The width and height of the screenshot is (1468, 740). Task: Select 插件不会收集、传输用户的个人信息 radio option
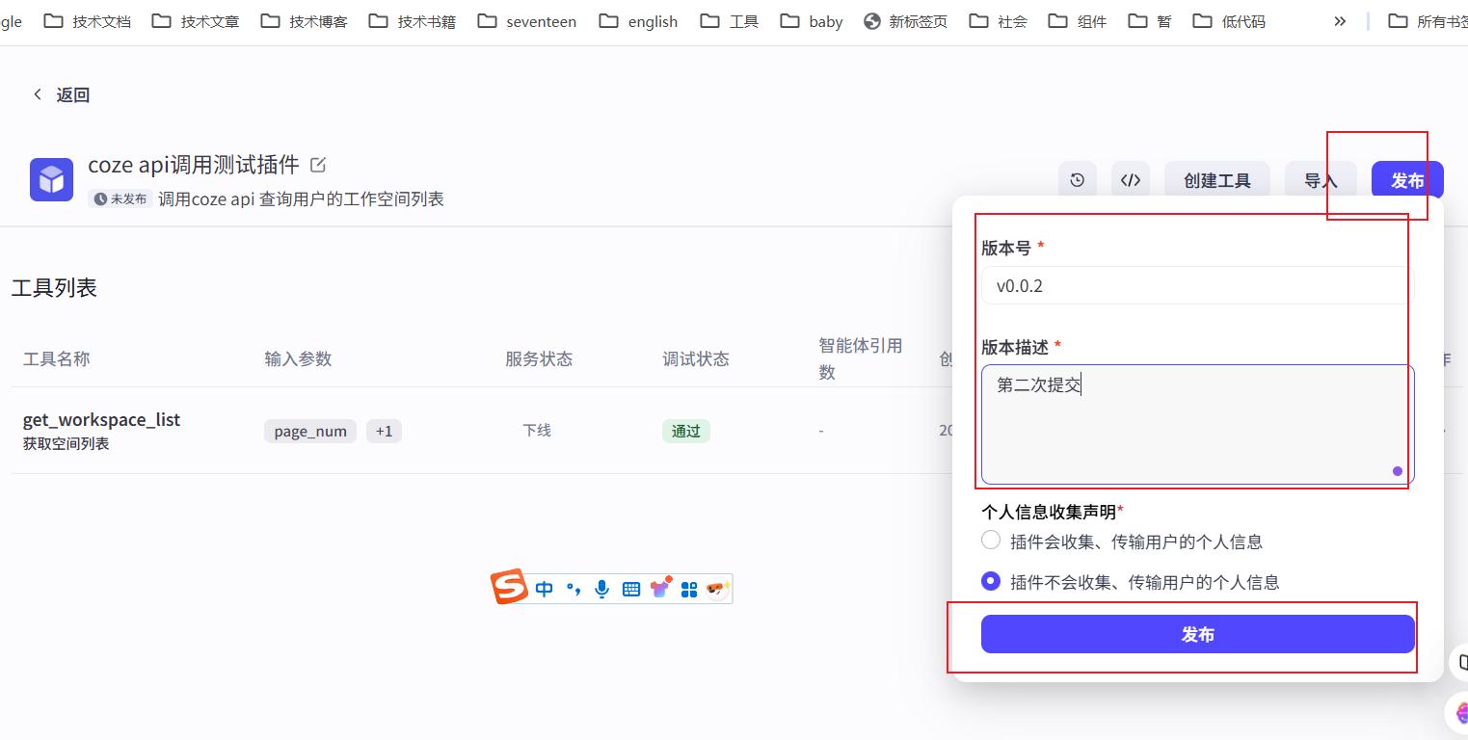990,581
